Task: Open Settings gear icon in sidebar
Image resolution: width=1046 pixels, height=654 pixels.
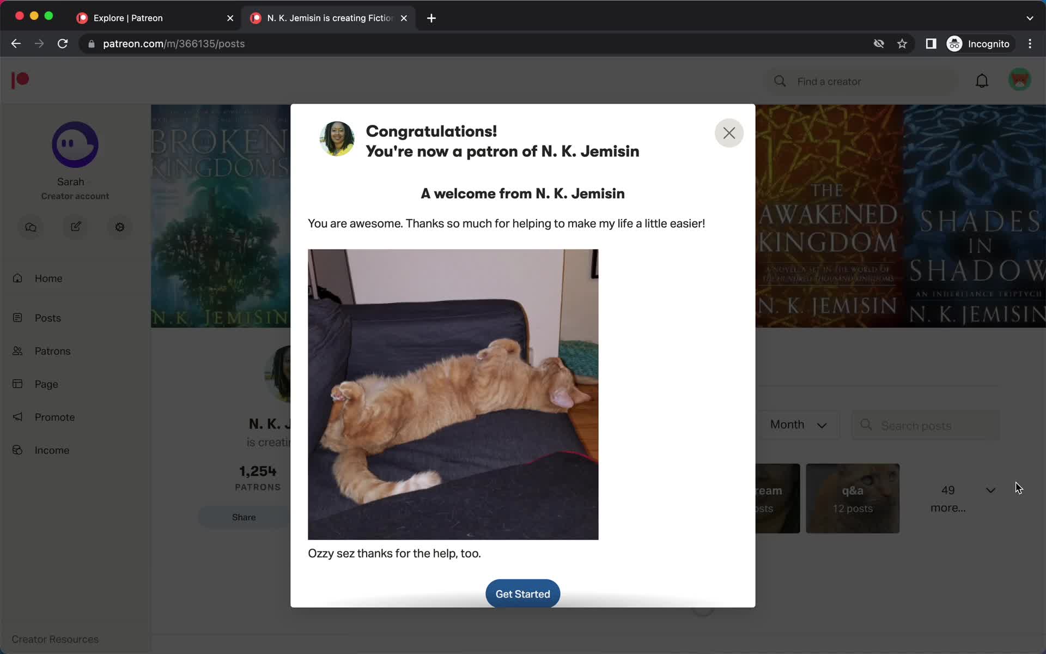Action: pyautogui.click(x=119, y=228)
